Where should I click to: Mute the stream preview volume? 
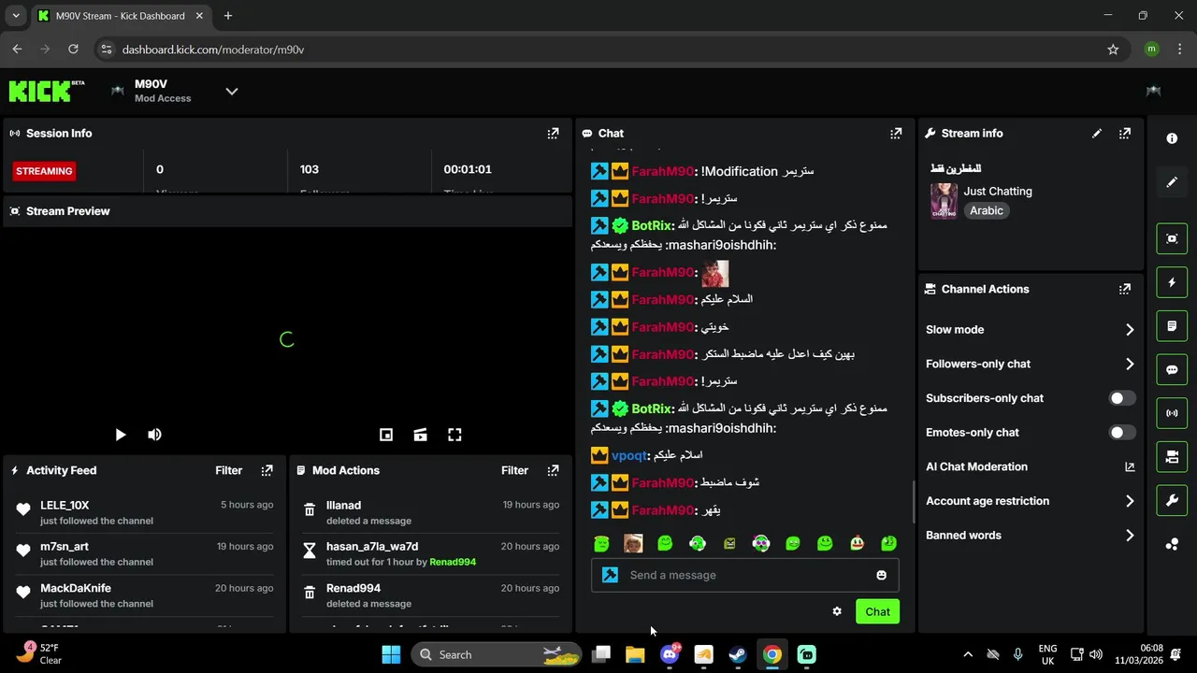point(154,435)
